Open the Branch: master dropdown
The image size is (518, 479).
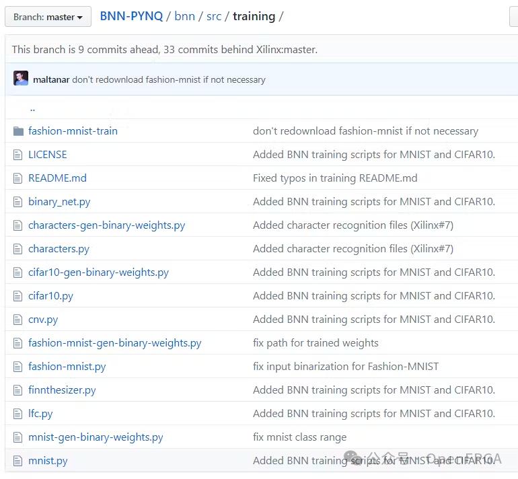(x=48, y=17)
